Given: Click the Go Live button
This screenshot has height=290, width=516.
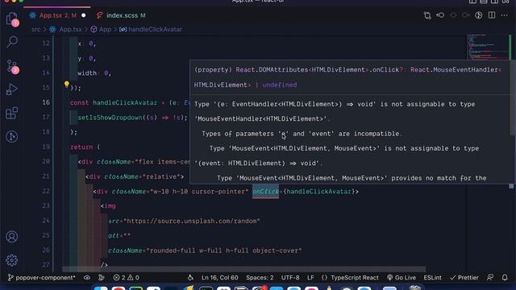Looking at the screenshot, I should point(402,278).
